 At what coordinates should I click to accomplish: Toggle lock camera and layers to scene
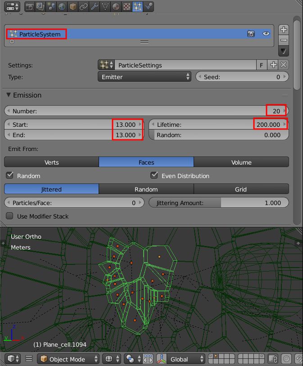click(272, 359)
